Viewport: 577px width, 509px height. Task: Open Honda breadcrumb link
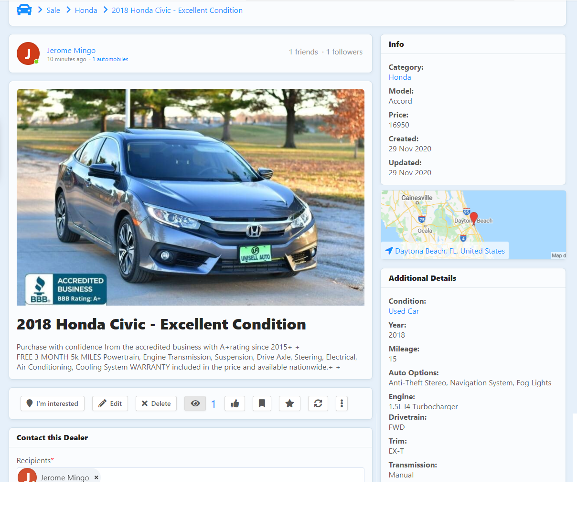(86, 10)
